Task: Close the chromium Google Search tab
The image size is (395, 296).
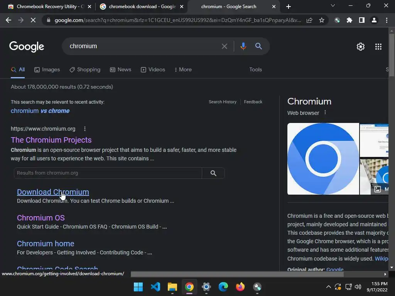Action: pyautogui.click(x=274, y=7)
